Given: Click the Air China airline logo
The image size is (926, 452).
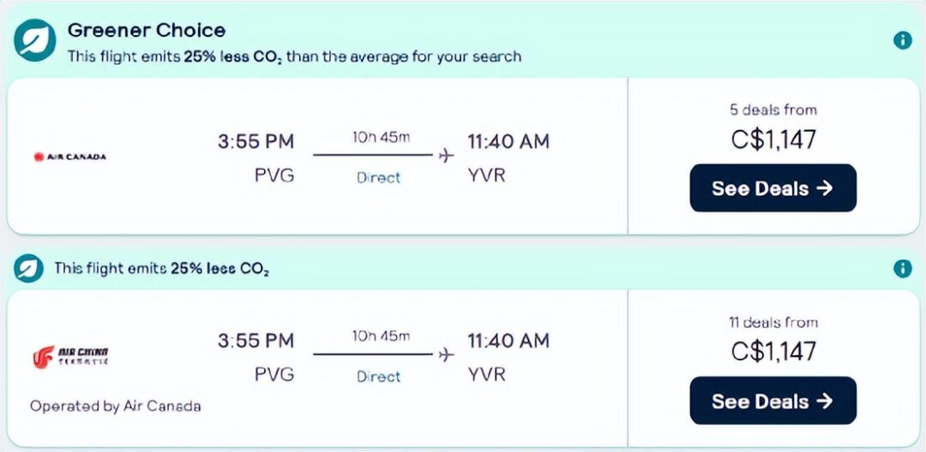Looking at the screenshot, I should [x=70, y=356].
